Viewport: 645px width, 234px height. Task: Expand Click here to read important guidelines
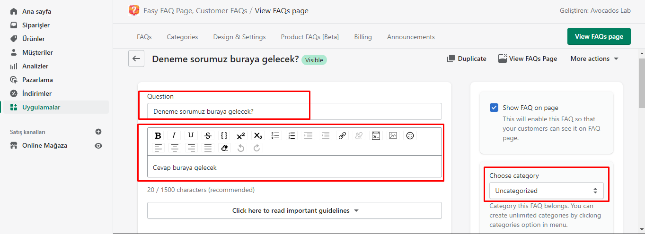tap(294, 210)
